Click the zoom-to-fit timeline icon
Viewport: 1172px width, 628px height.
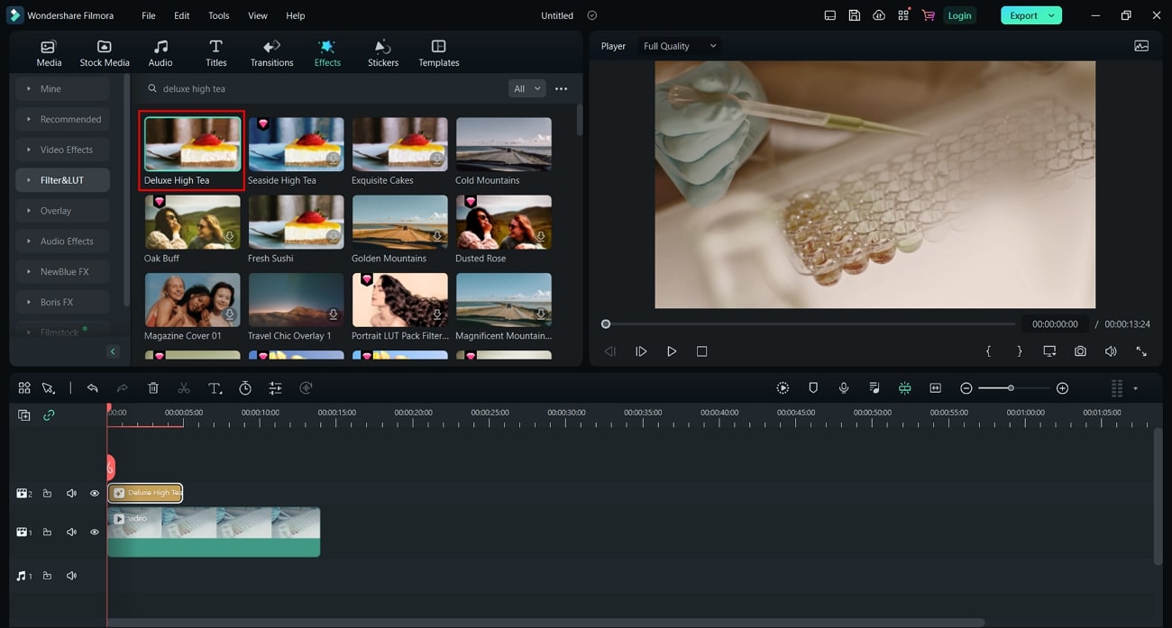point(936,388)
